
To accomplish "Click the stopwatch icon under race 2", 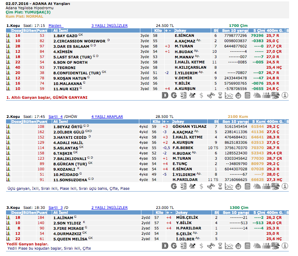I will click(238, 186).
